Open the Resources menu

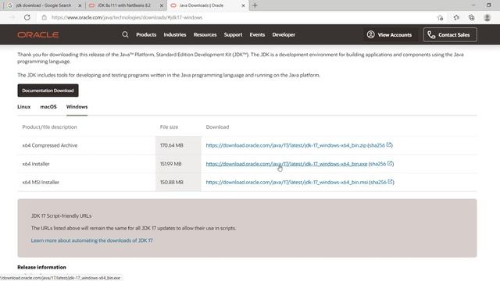205,34
